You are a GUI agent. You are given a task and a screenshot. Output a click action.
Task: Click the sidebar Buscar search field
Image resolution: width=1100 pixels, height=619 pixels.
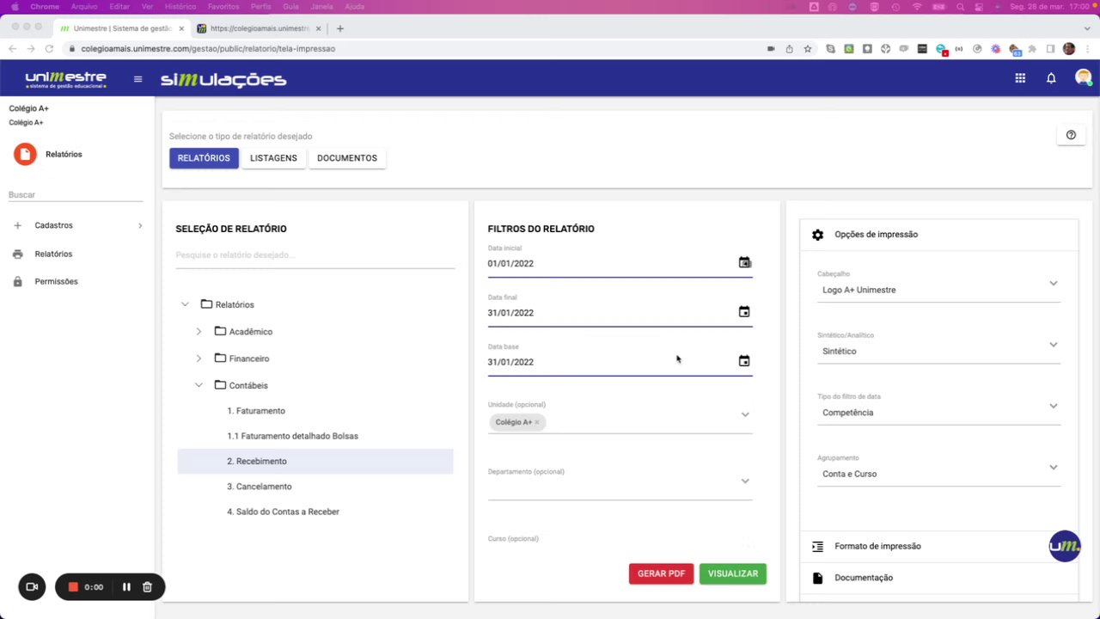[76, 195]
